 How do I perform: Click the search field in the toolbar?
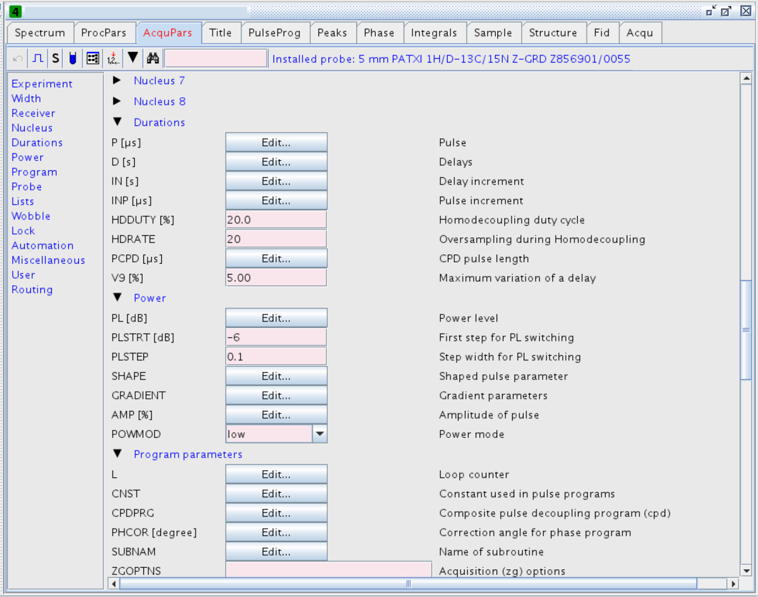pyautogui.click(x=215, y=59)
